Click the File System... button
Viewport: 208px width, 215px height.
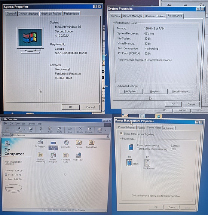(131, 91)
